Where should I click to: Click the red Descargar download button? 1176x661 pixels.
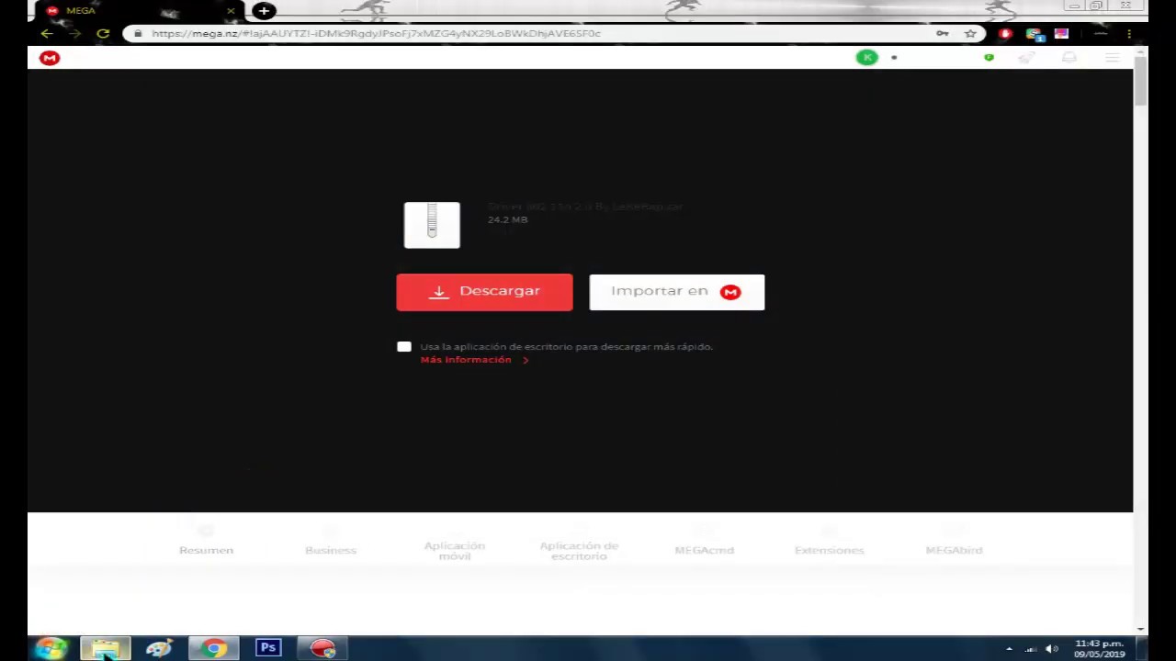pos(484,292)
